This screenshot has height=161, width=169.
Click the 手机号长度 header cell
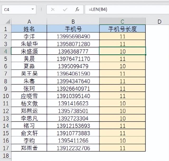122,29
